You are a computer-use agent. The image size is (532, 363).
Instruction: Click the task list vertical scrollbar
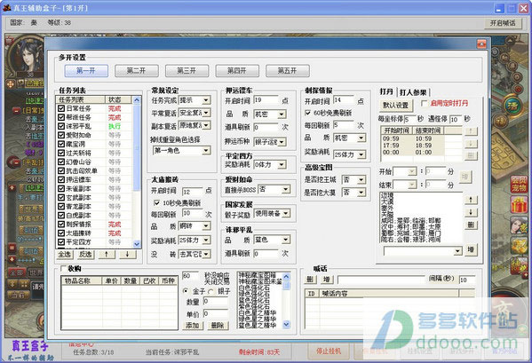point(137,172)
